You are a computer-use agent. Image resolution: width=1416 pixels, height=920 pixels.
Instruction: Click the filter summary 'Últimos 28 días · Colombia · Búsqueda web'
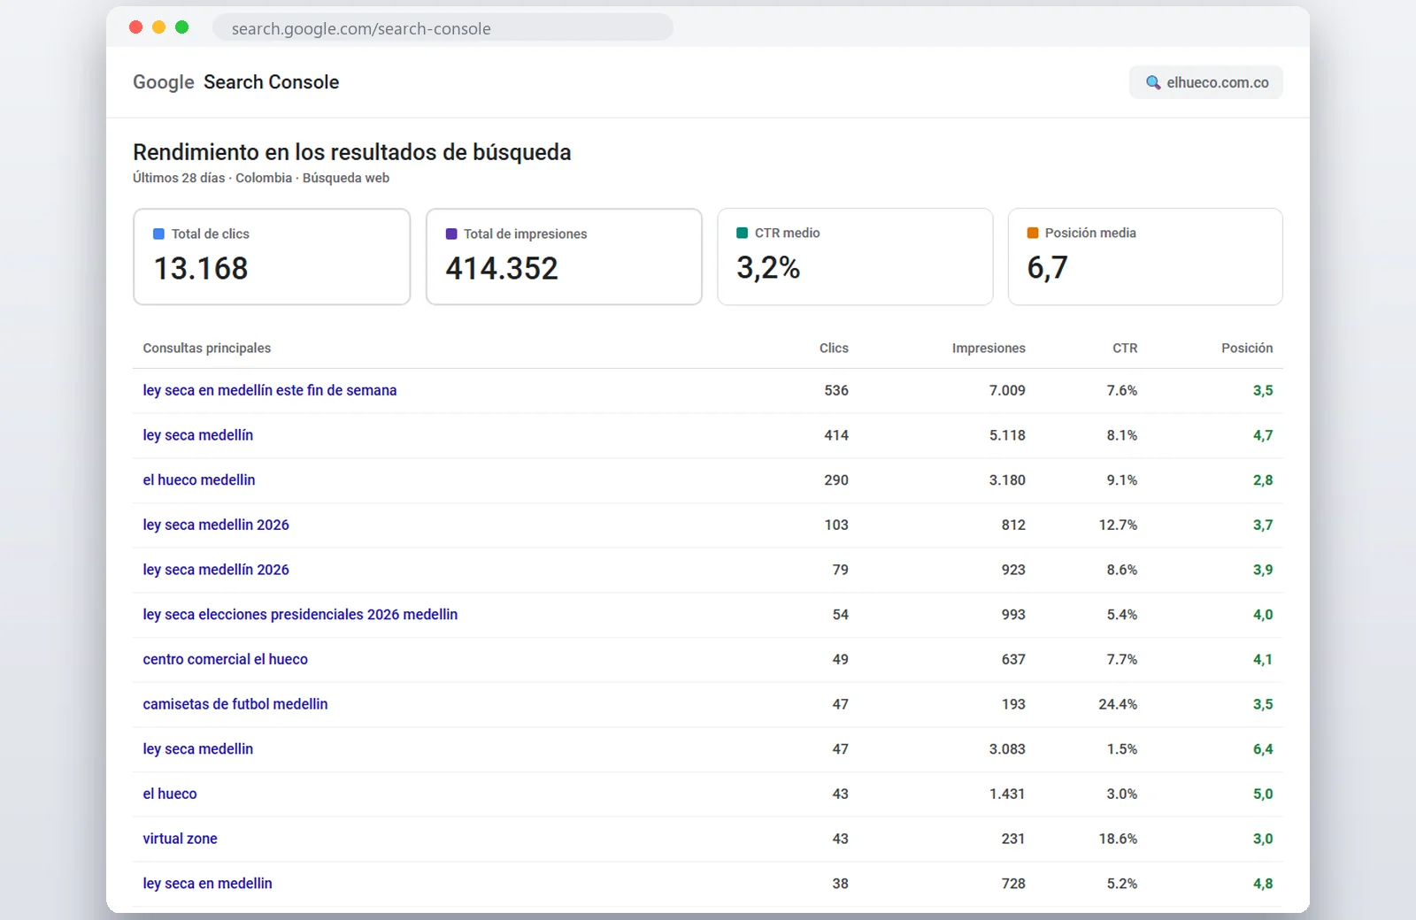[x=261, y=178]
